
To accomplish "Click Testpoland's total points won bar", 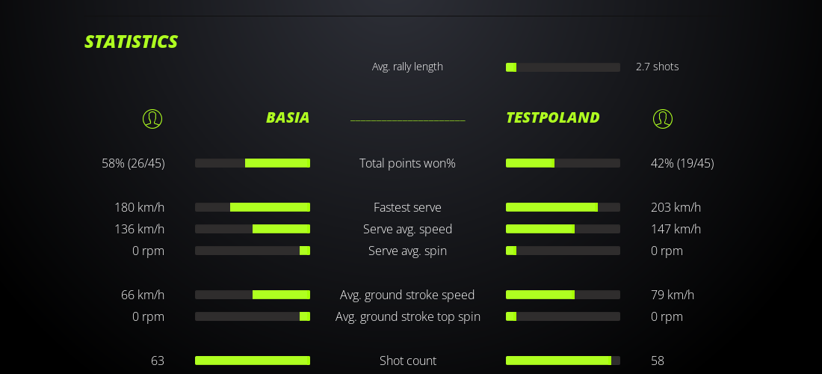I will click(563, 163).
